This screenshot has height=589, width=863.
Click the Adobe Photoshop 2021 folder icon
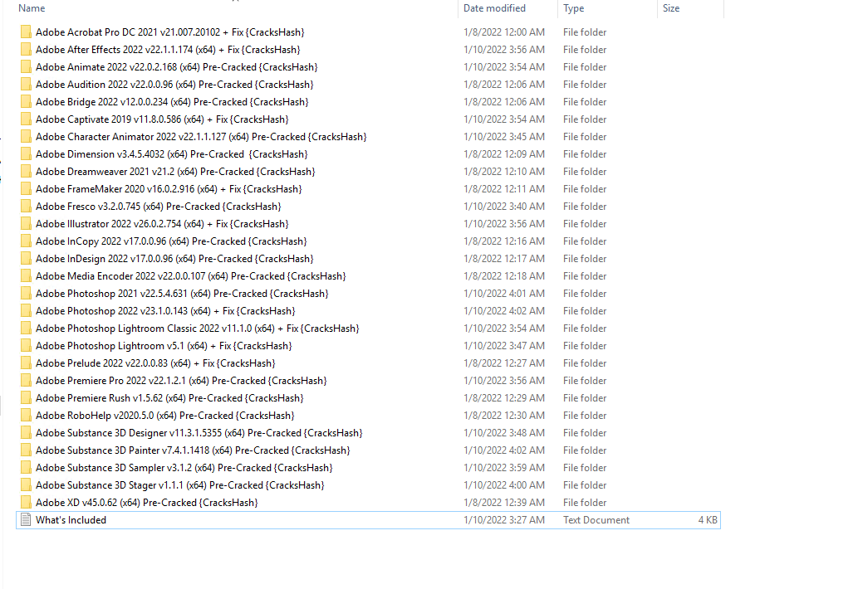26,293
